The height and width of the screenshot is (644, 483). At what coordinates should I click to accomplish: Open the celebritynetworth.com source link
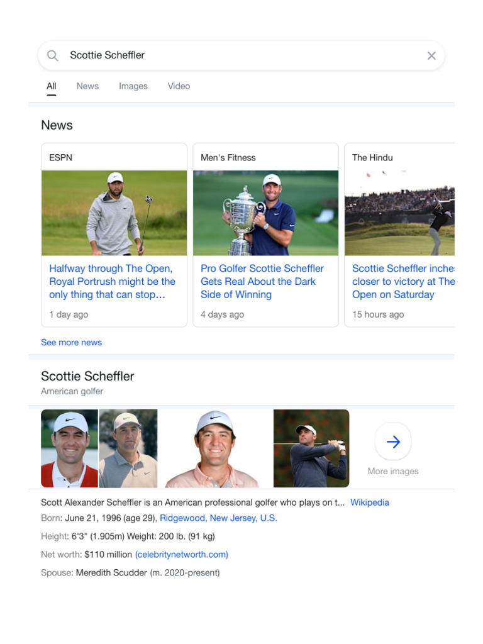pos(182,555)
